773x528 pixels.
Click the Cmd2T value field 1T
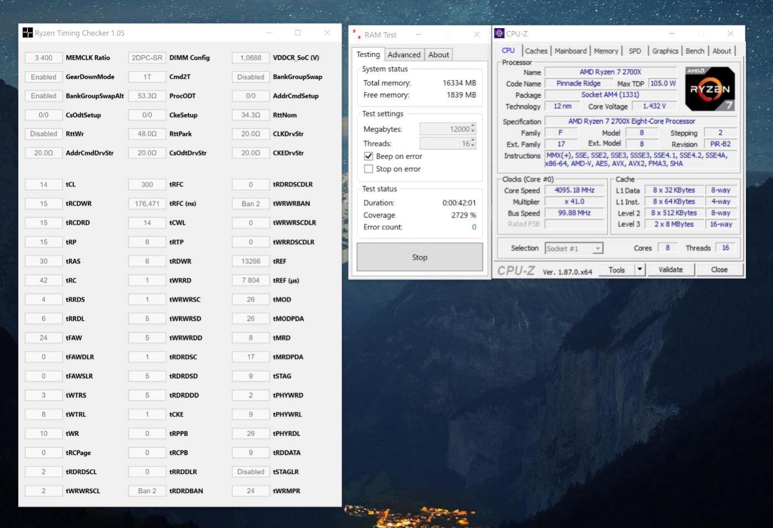(x=147, y=77)
